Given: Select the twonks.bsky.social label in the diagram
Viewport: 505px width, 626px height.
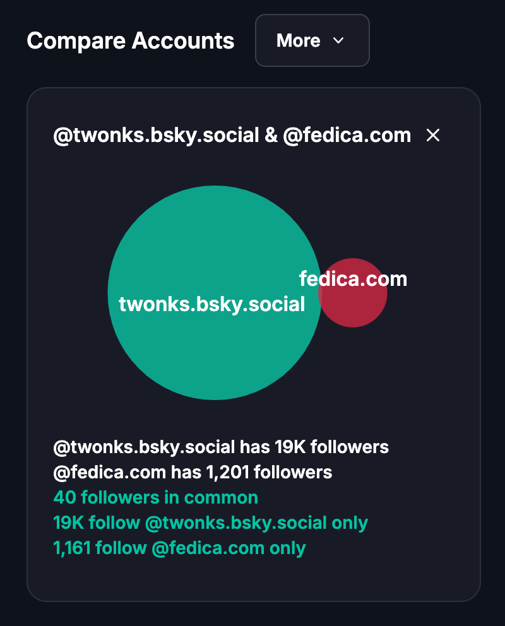Looking at the screenshot, I should tap(211, 304).
